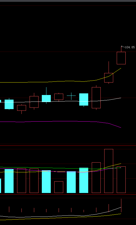Select the tallest red hollow candlestick body

[96, 98]
